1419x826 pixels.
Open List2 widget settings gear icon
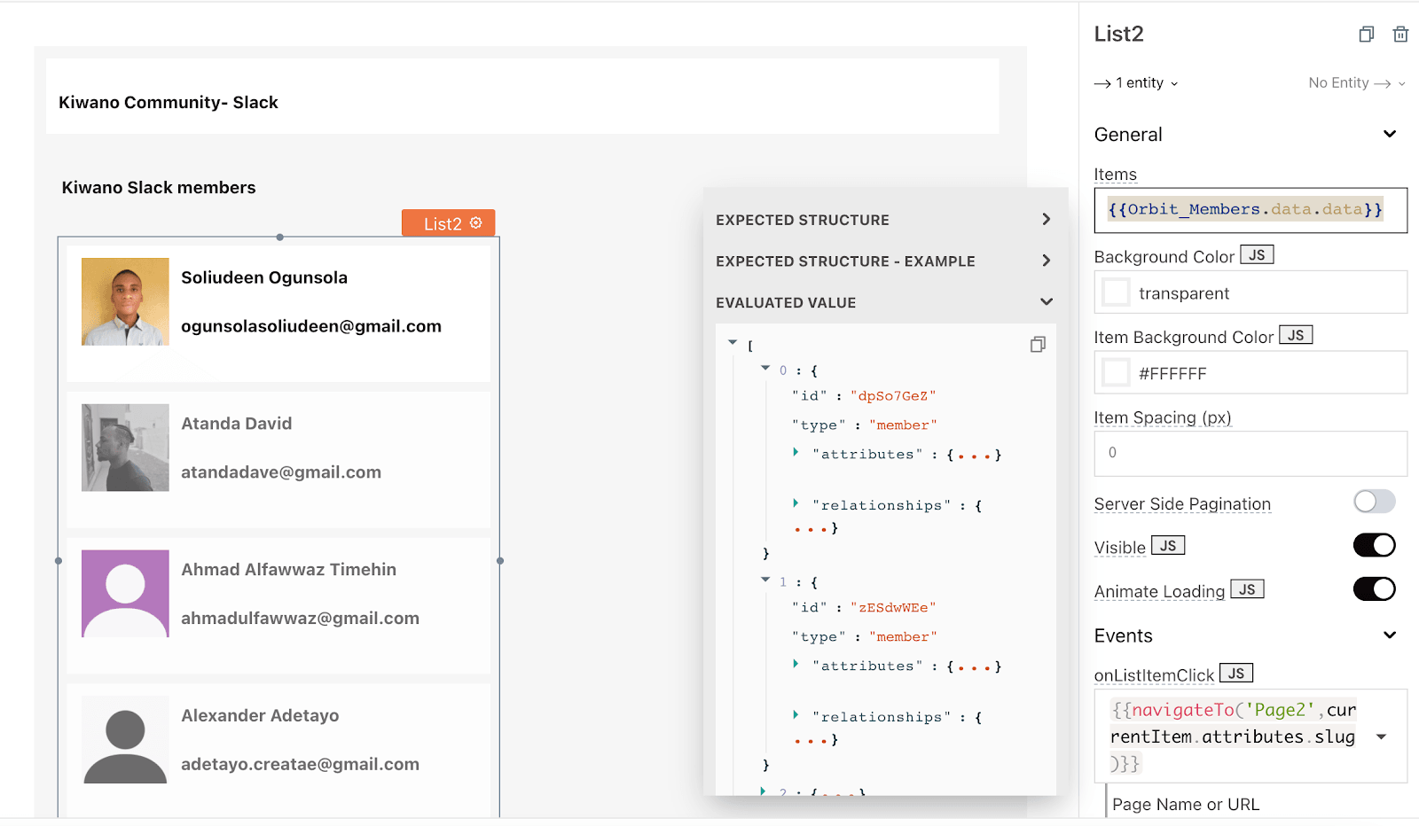coord(476,223)
